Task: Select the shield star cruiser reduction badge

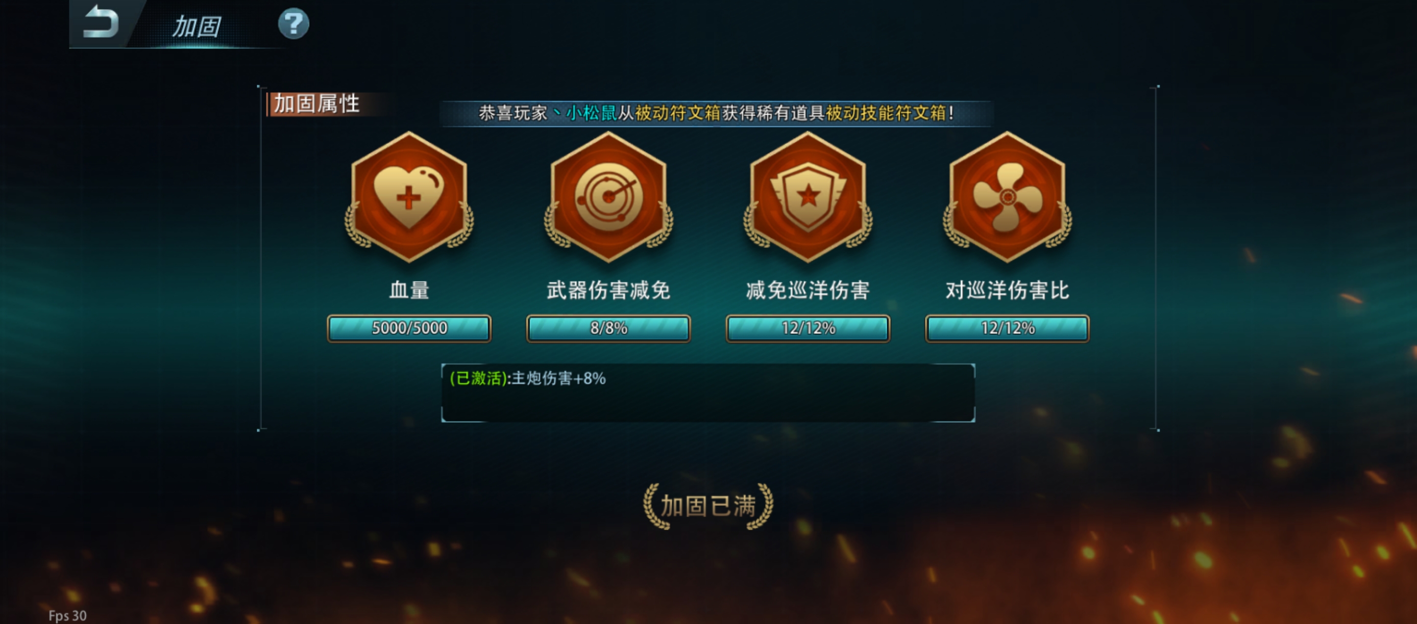Action: tap(808, 197)
